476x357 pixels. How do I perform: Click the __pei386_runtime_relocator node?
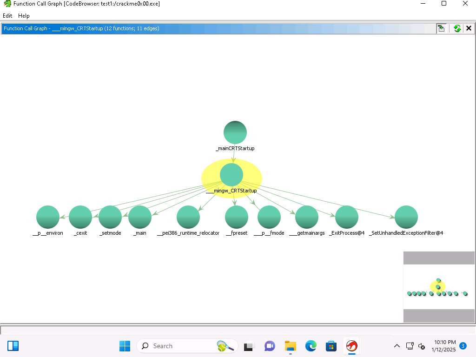[x=188, y=217]
